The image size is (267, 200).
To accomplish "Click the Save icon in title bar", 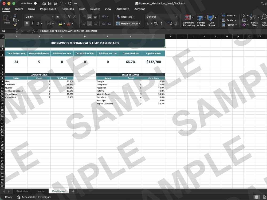I will pyautogui.click(x=50, y=3).
